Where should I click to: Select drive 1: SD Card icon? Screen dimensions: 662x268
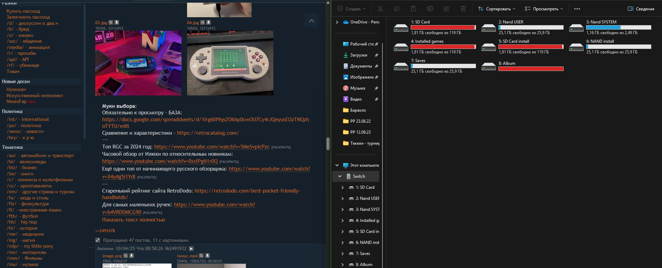click(x=401, y=28)
